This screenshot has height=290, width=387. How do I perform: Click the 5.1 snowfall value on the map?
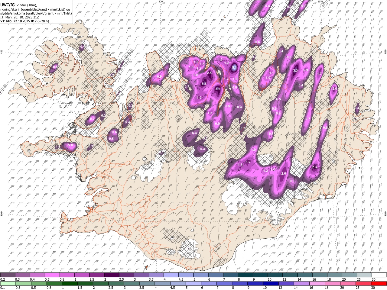tap(234, 68)
